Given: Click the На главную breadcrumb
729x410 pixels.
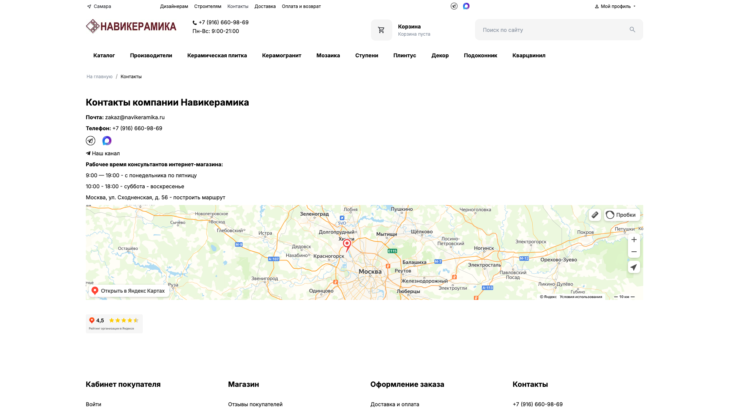Looking at the screenshot, I should coord(99,77).
